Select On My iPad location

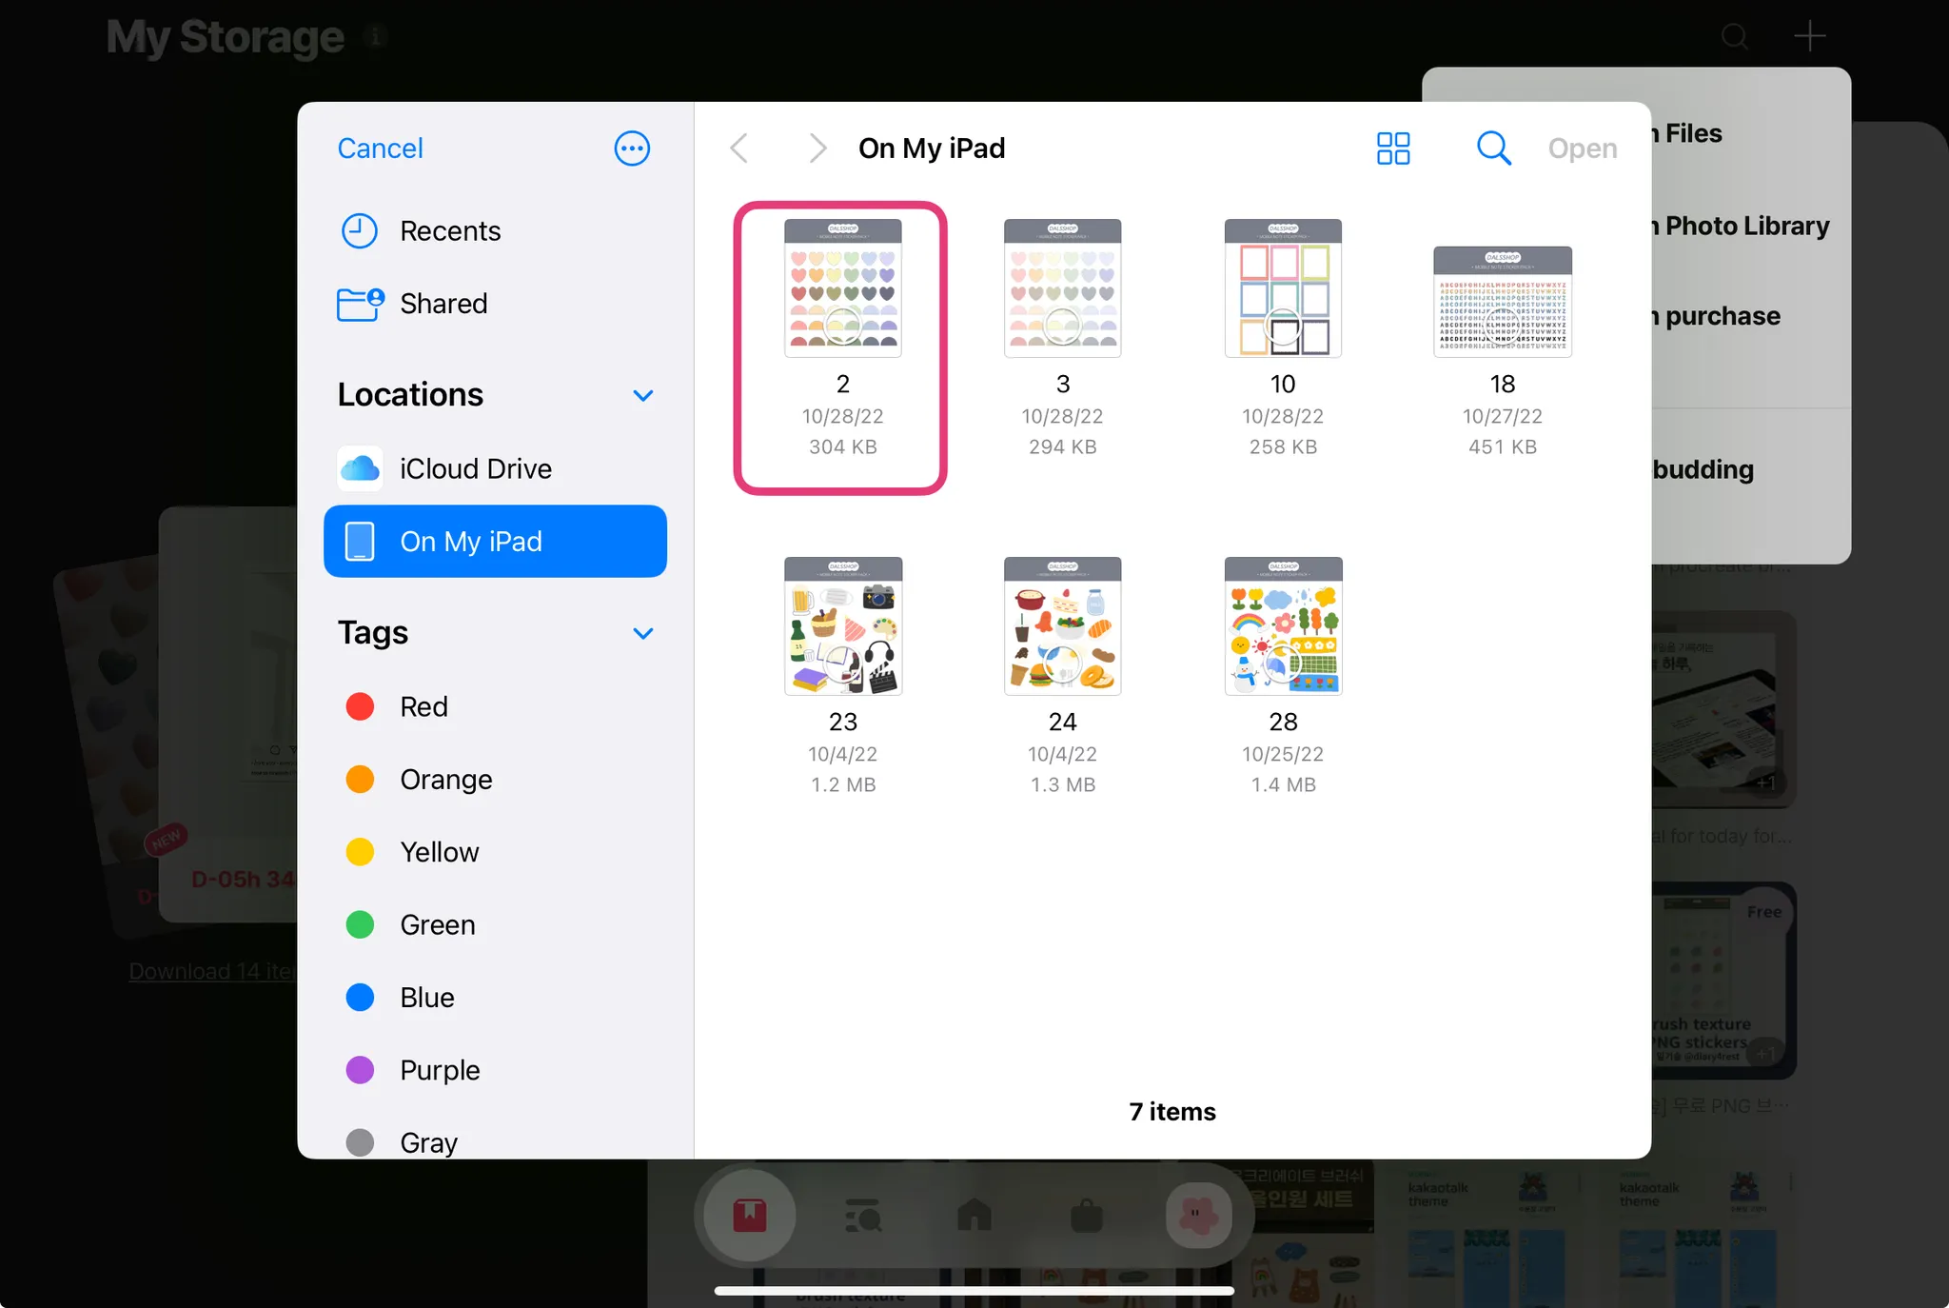pos(495,541)
